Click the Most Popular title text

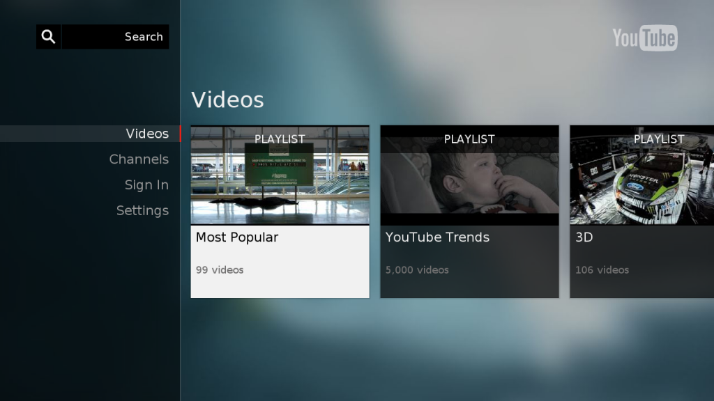pyautogui.click(x=237, y=237)
